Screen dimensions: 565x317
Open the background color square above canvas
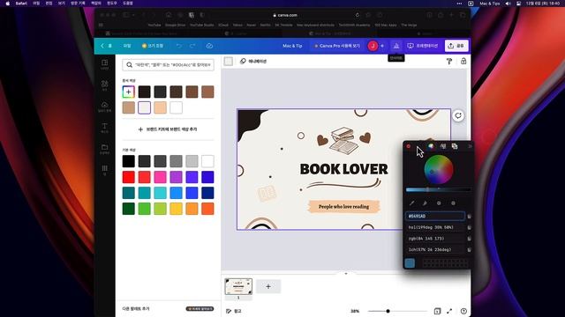point(229,61)
